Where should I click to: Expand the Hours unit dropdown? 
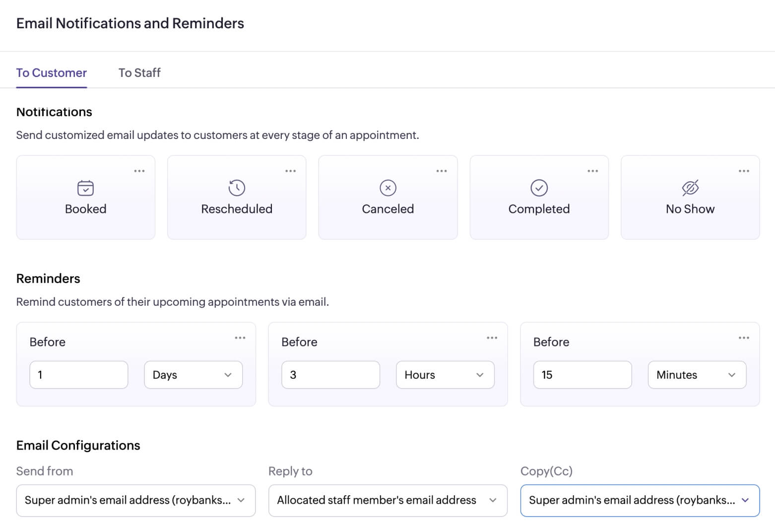pyautogui.click(x=445, y=375)
